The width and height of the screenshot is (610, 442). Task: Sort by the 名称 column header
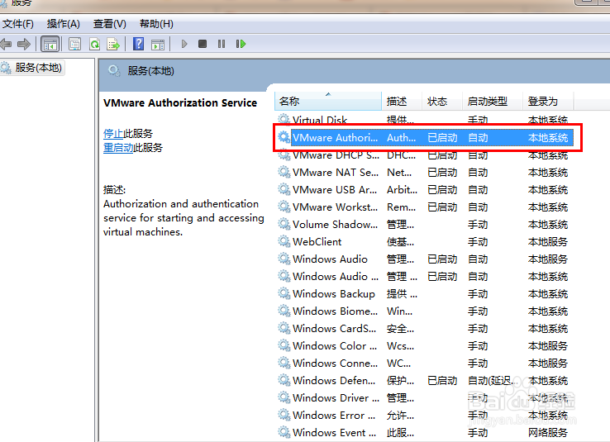(x=328, y=102)
